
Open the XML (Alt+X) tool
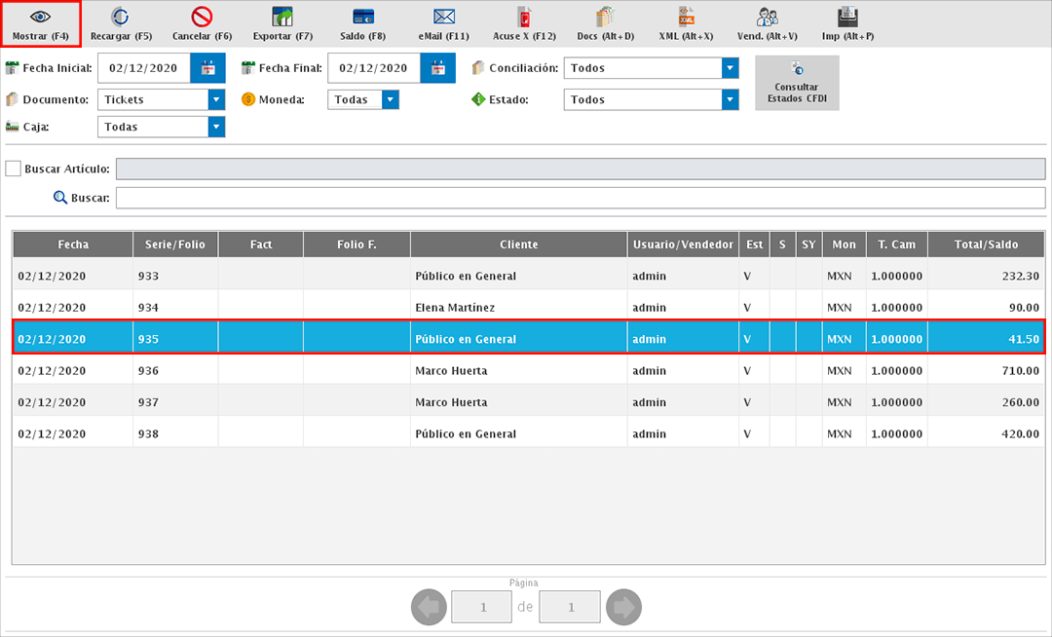[686, 17]
